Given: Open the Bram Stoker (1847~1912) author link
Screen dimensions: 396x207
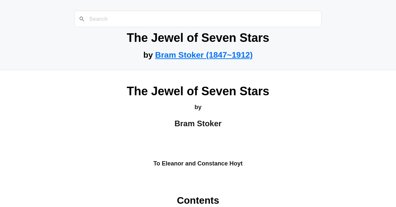Looking at the screenshot, I should coord(204,55).
